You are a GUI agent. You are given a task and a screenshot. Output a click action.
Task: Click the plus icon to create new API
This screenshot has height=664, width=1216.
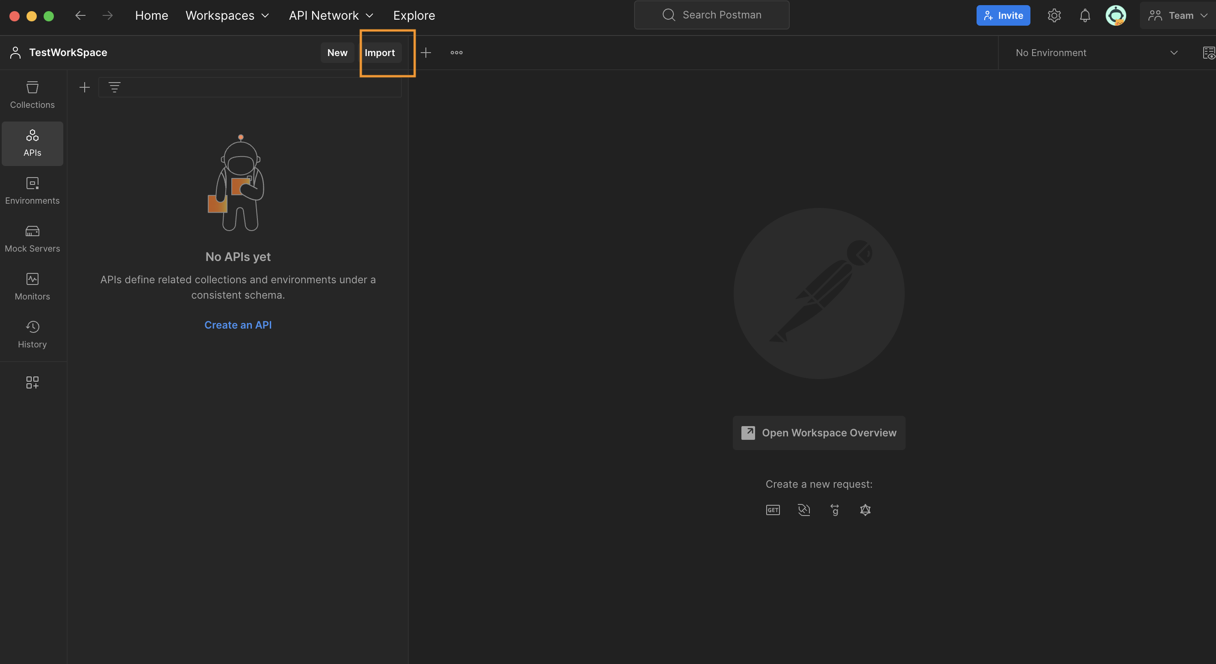pyautogui.click(x=85, y=87)
